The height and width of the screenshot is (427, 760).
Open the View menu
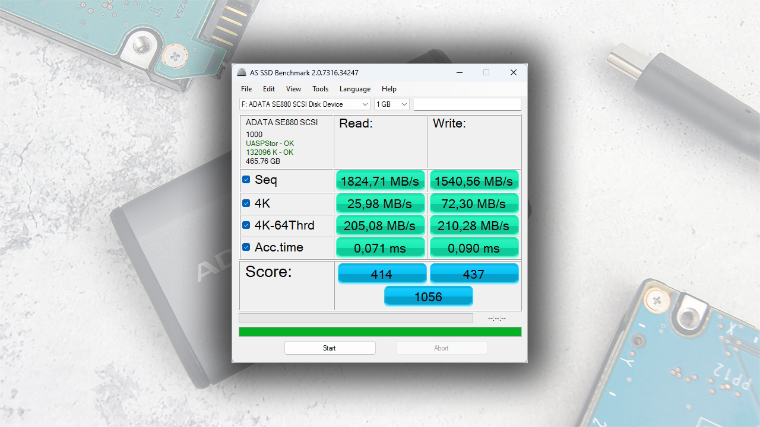click(x=293, y=89)
